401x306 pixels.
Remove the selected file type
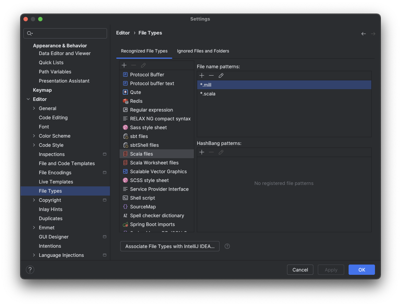point(133,65)
